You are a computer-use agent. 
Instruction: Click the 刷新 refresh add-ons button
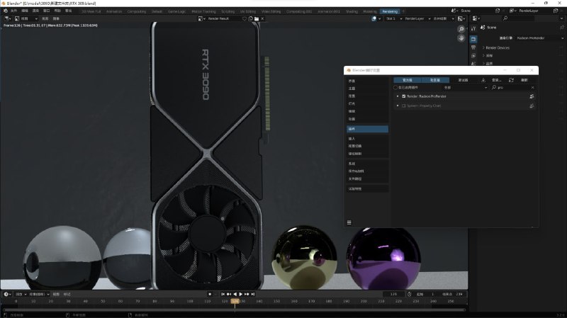[x=524, y=80]
